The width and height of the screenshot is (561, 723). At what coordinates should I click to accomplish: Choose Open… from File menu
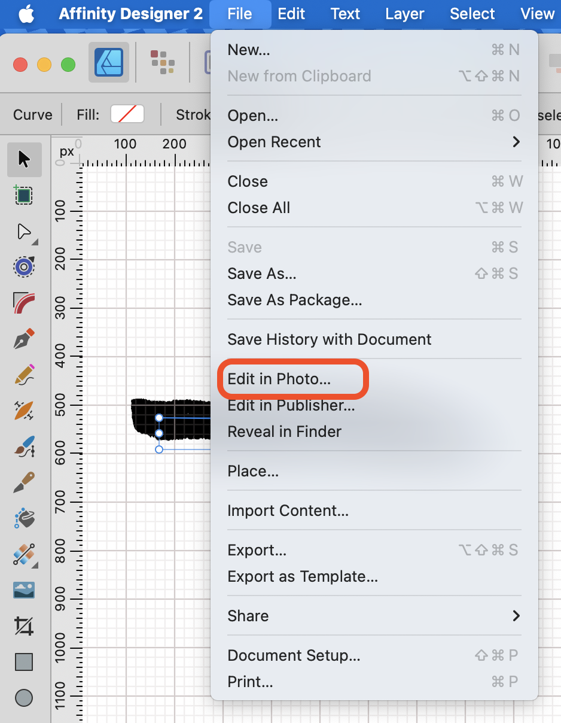[x=374, y=116]
